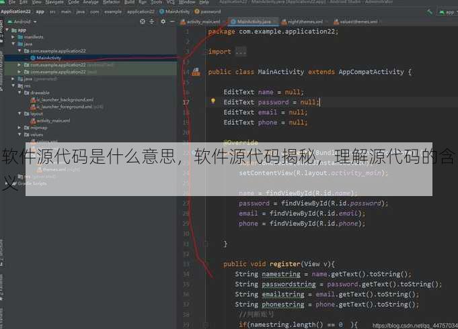The height and width of the screenshot is (329, 458).
Task: Click the collapse all icon in Project panel
Action: [x=152, y=21]
